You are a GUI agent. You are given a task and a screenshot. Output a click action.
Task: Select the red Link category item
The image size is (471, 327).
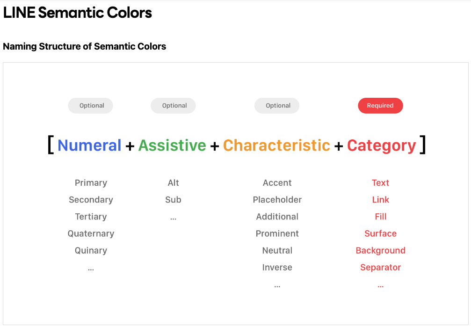point(380,200)
